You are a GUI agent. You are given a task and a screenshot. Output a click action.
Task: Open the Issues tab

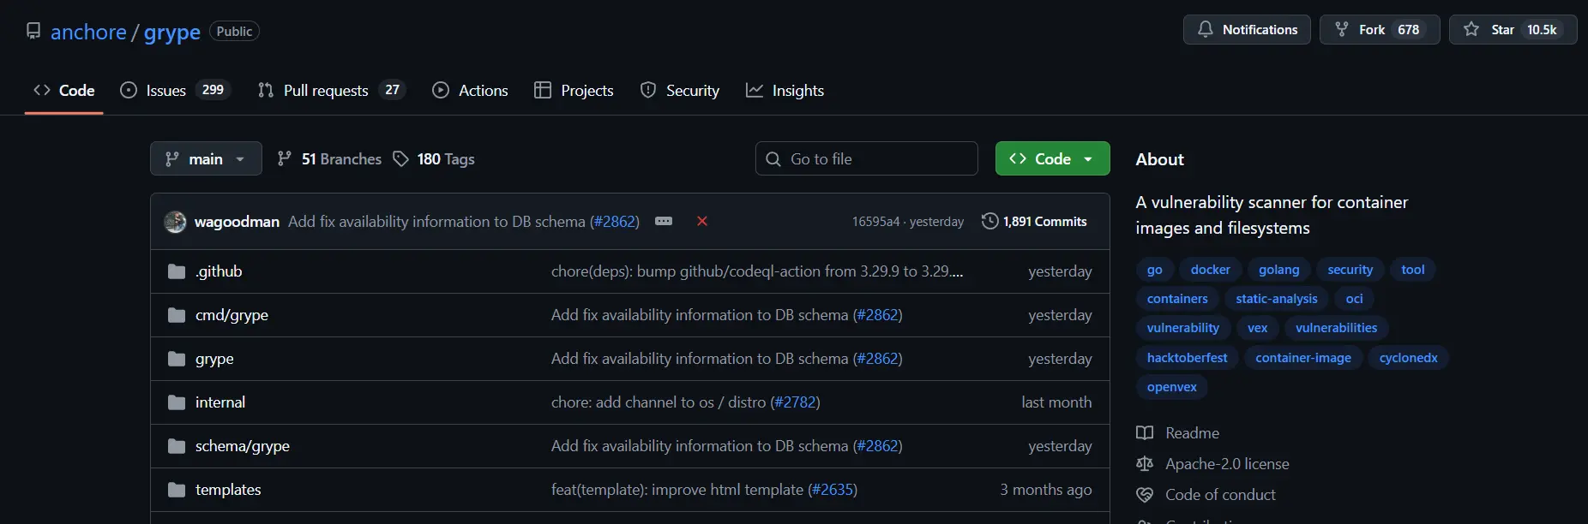click(x=175, y=90)
